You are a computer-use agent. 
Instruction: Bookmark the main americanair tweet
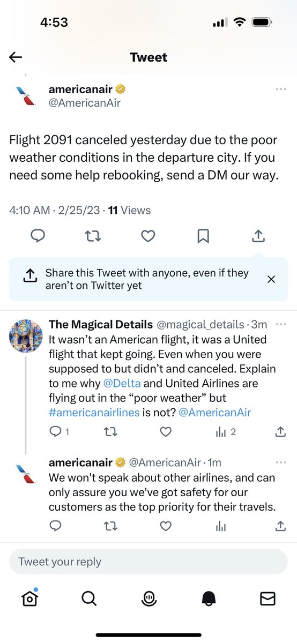pyautogui.click(x=203, y=236)
